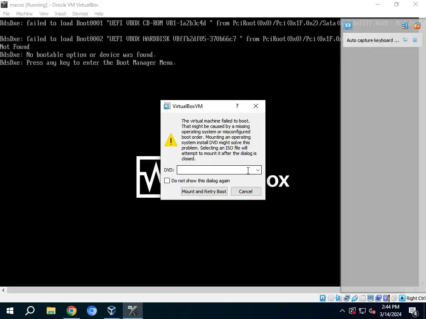Click the horizontal scrollbar track

174,290
